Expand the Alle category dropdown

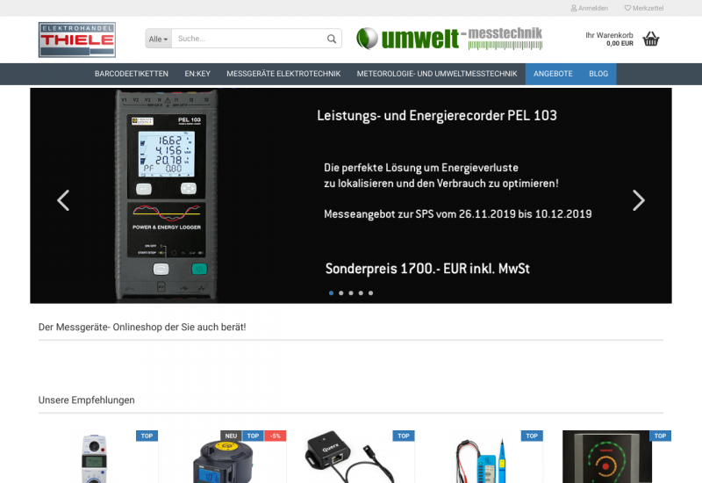158,39
